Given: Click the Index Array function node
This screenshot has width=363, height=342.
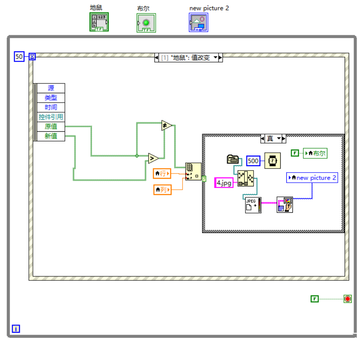Looking at the screenshot, I should tap(193, 171).
